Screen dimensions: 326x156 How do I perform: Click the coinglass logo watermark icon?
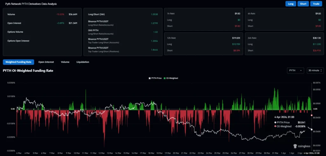point(295,146)
